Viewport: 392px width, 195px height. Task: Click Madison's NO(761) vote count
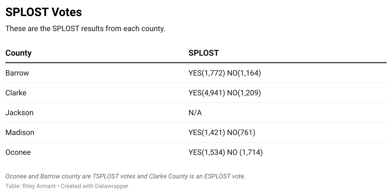241,132
